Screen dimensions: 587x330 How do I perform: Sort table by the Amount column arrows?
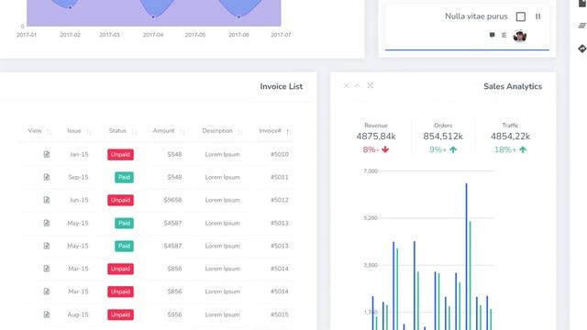(182, 131)
